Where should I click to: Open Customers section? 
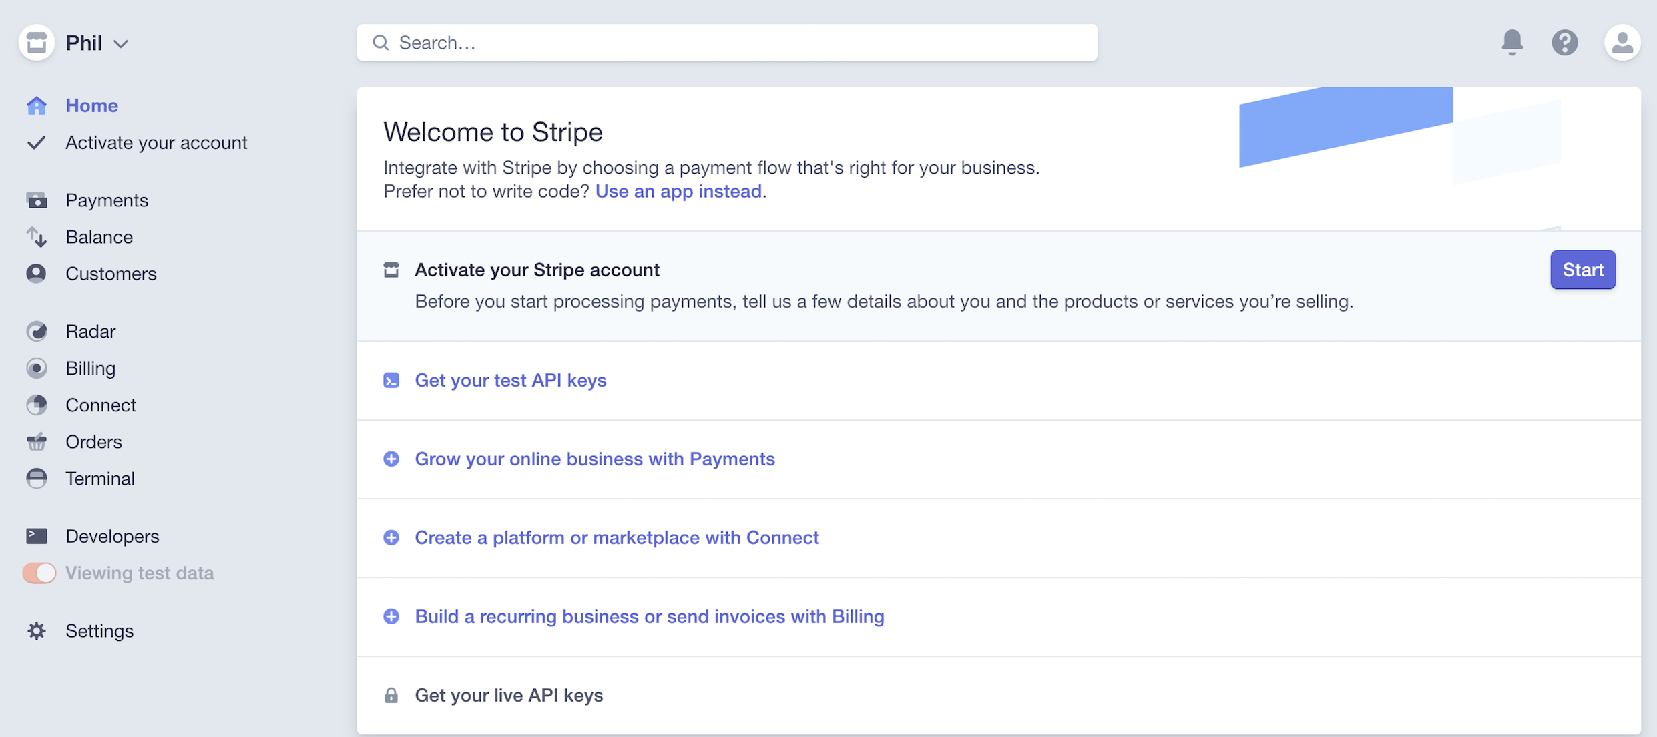(111, 274)
